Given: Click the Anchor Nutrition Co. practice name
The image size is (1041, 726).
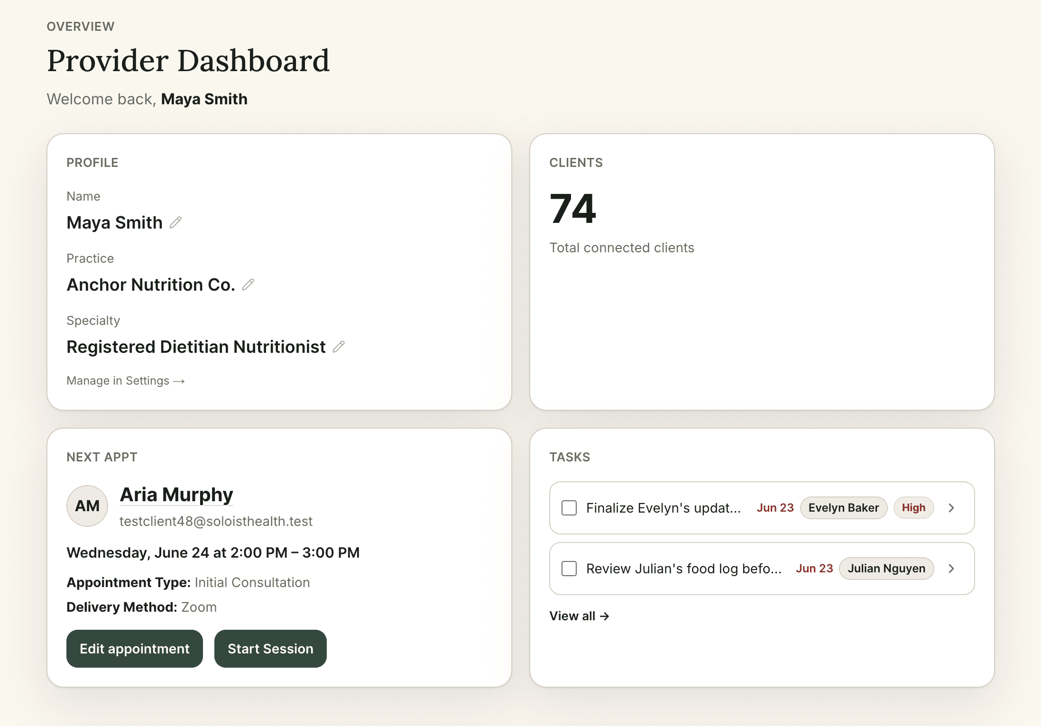Looking at the screenshot, I should click(151, 285).
